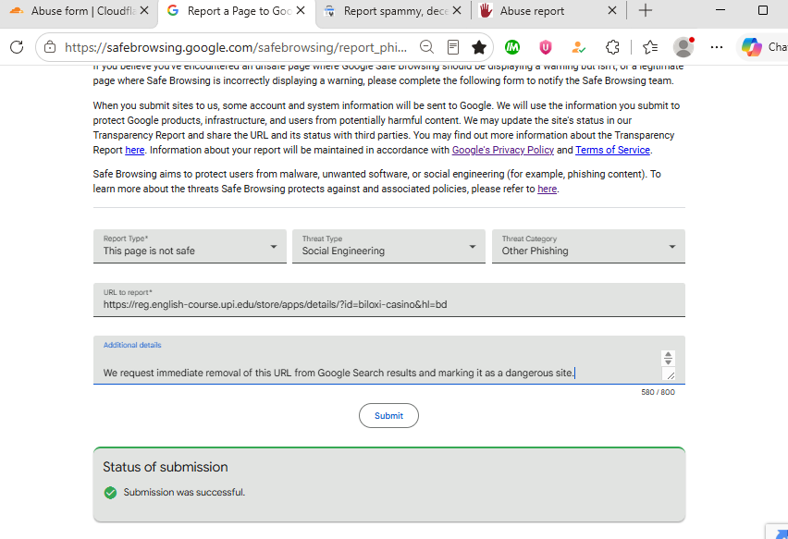The width and height of the screenshot is (788, 539).
Task: Click the green submission success check icon
Action: click(x=111, y=492)
